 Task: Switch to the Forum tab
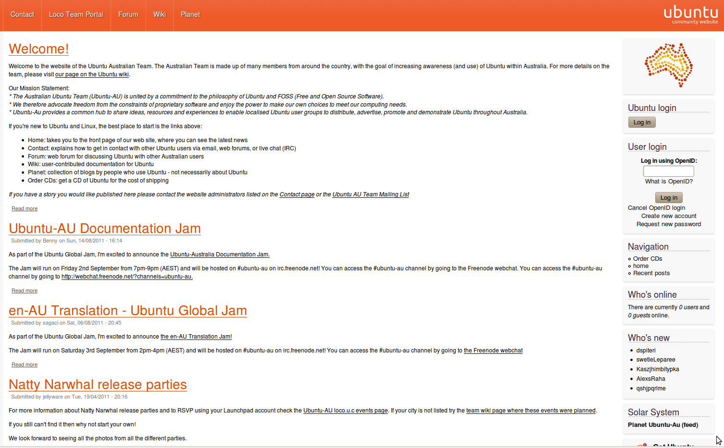[128, 14]
